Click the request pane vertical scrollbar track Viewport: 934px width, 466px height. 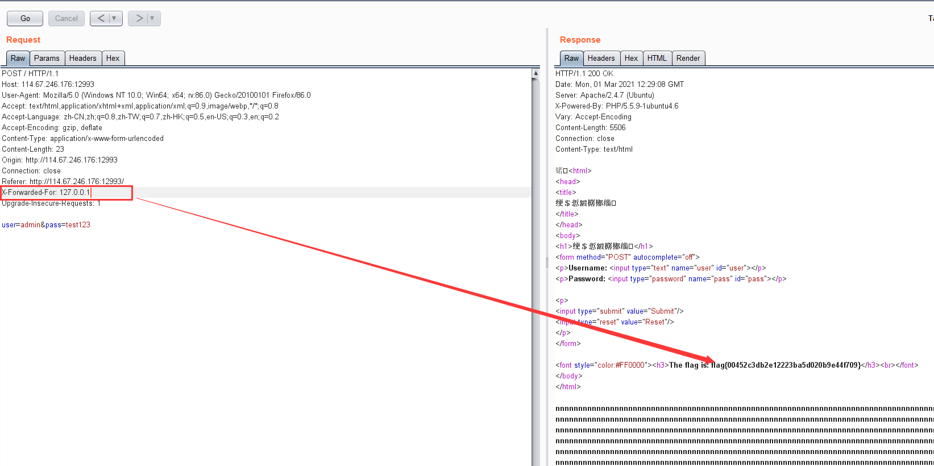pyautogui.click(x=536, y=273)
